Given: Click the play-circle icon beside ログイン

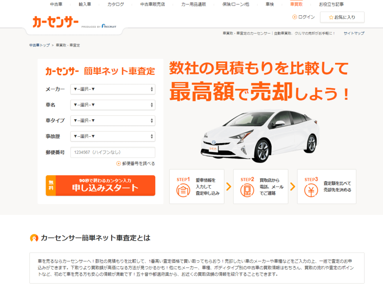Looking at the screenshot, I should (x=295, y=17).
